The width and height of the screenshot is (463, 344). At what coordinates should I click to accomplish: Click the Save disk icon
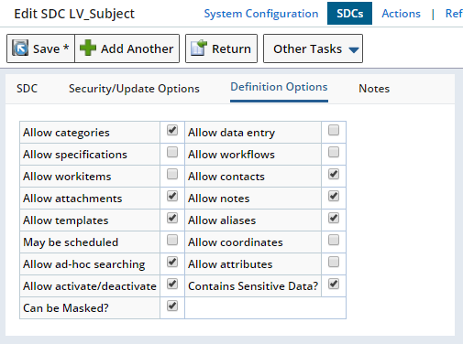point(20,48)
